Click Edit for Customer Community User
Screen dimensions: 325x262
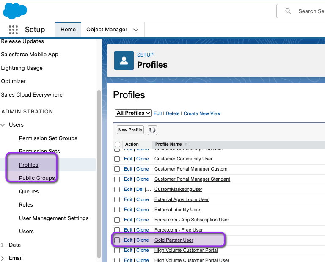coord(128,159)
